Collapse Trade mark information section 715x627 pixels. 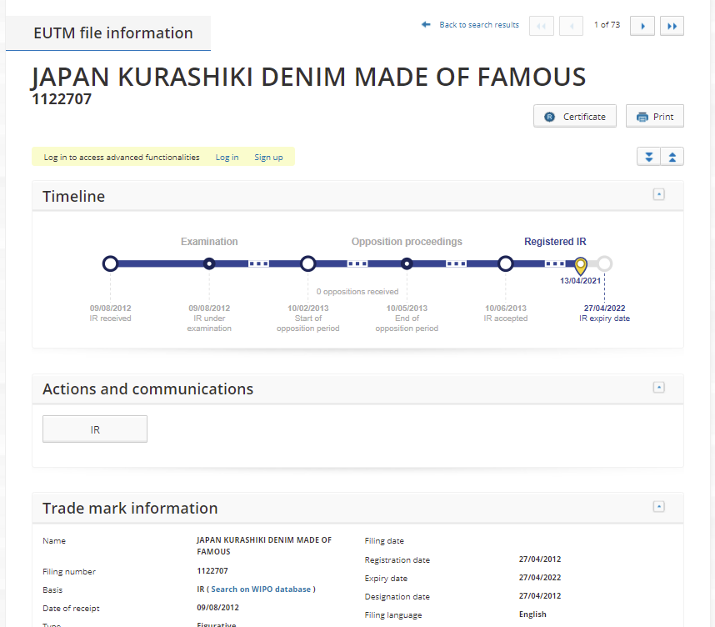coord(658,507)
